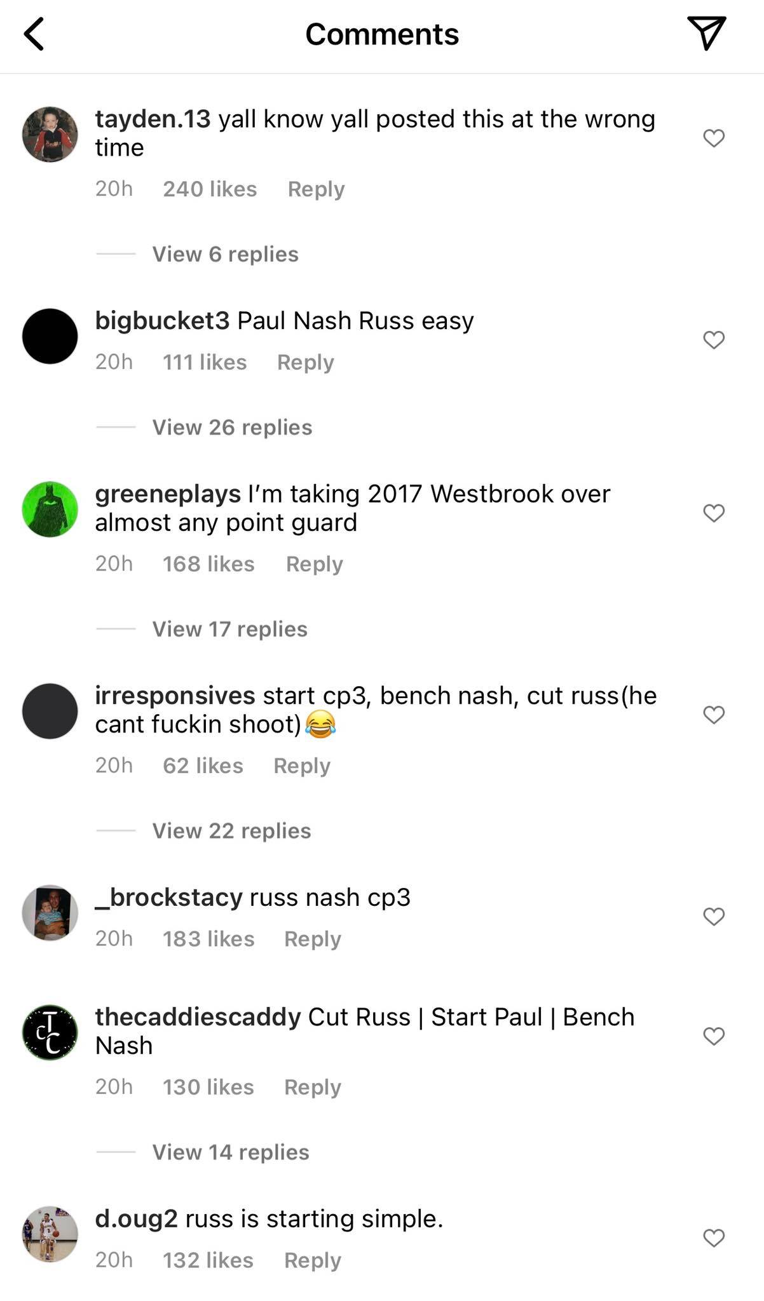Open thecaddiescaddy's TC logo avatar
764x1301 pixels.
(x=50, y=1032)
